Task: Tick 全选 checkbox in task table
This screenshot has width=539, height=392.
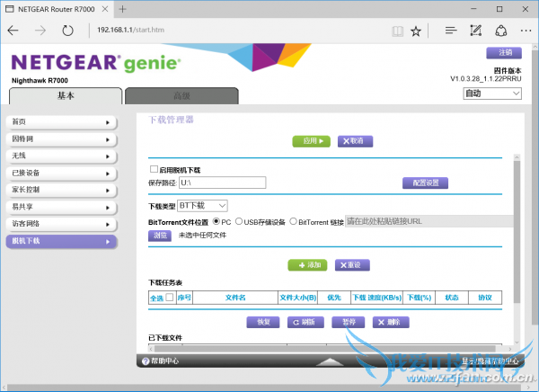Action: pos(170,297)
